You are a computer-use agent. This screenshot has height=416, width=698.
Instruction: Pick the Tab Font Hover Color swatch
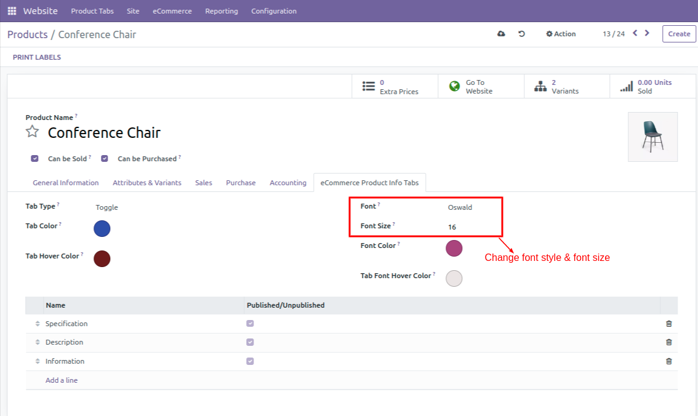[x=454, y=279]
